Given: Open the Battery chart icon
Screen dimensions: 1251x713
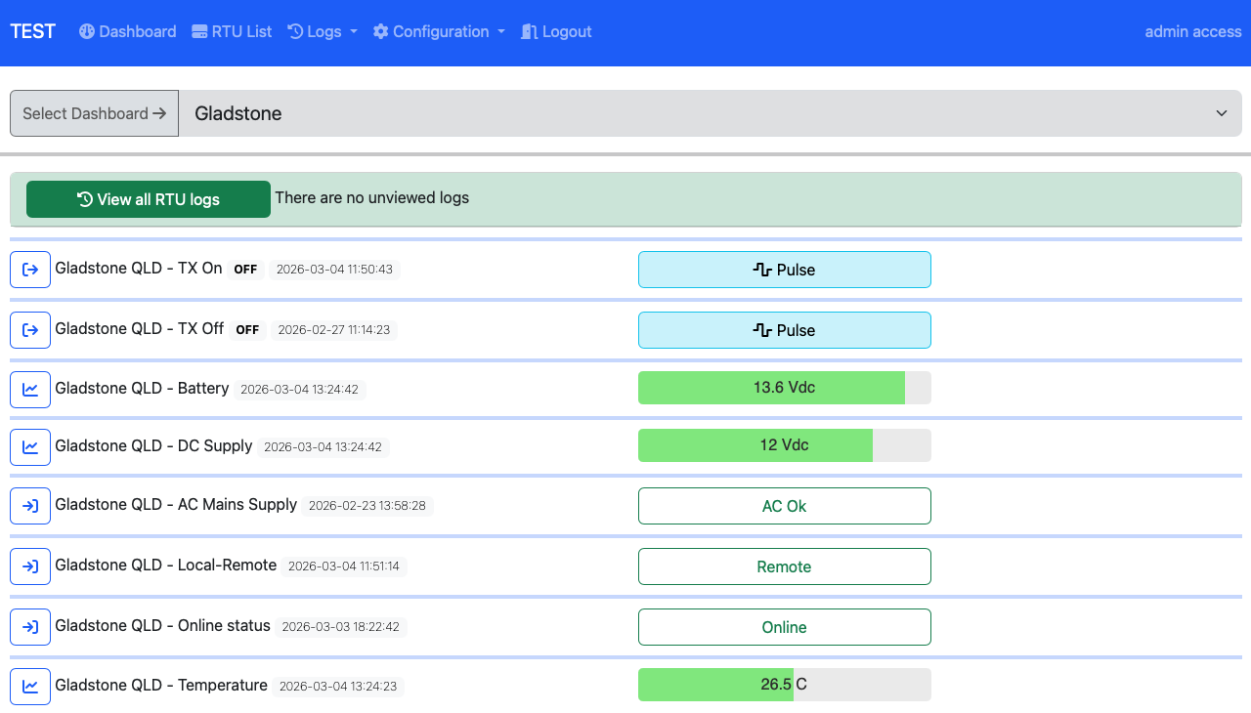Looking at the screenshot, I should click(30, 389).
